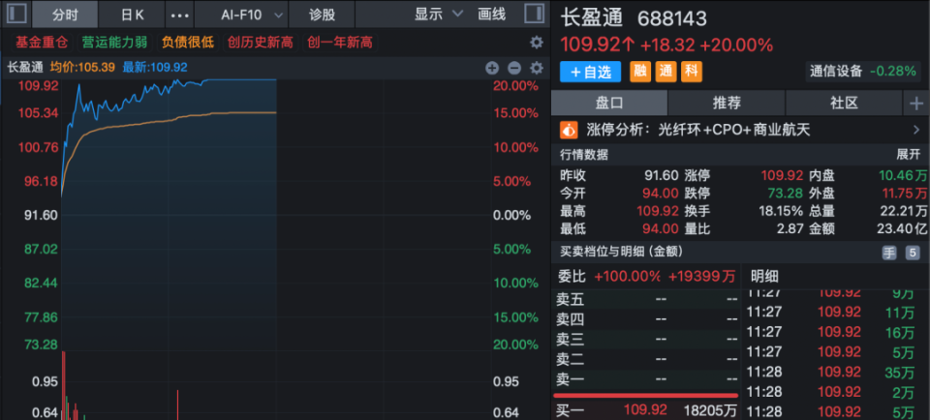The width and height of the screenshot is (930, 420).
Task: Click 光纤环+CPO+商业航天 analysis text
Action: (x=733, y=130)
